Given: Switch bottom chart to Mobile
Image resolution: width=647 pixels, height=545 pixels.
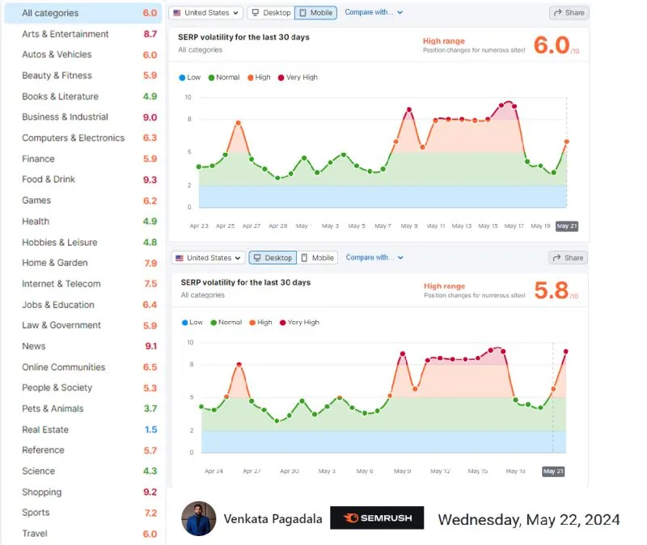Looking at the screenshot, I should pos(317,258).
